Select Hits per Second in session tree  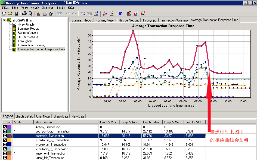pyautogui.click(x=28, y=37)
